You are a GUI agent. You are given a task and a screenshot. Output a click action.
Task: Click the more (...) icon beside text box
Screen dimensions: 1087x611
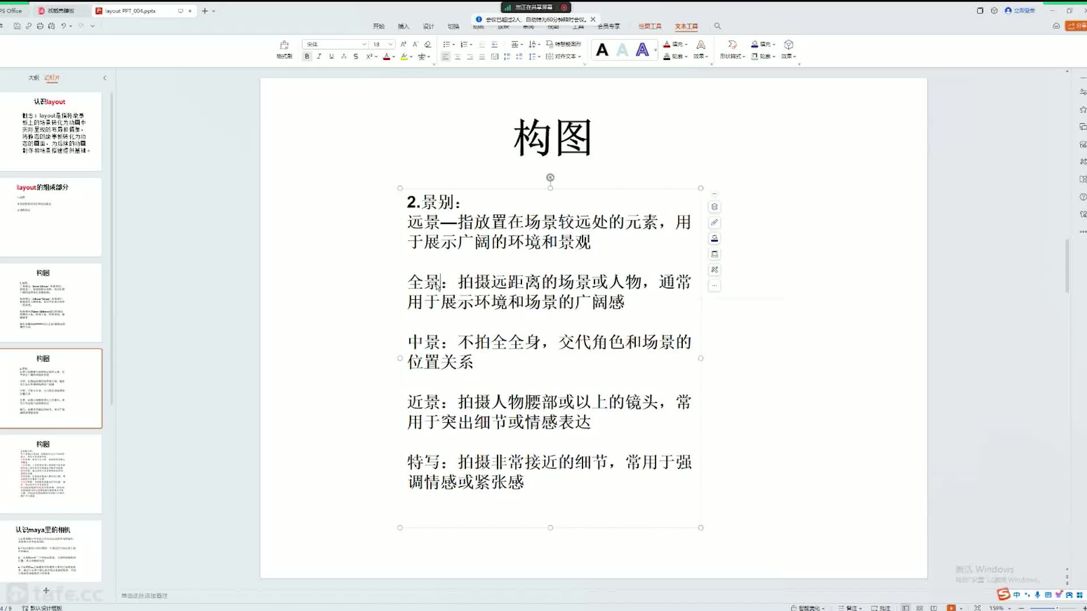tap(714, 286)
